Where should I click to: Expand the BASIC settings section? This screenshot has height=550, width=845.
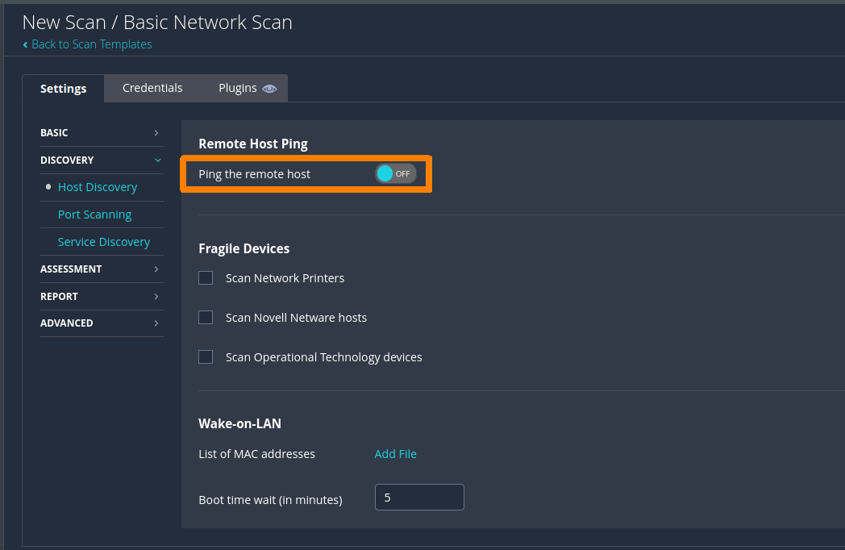101,132
